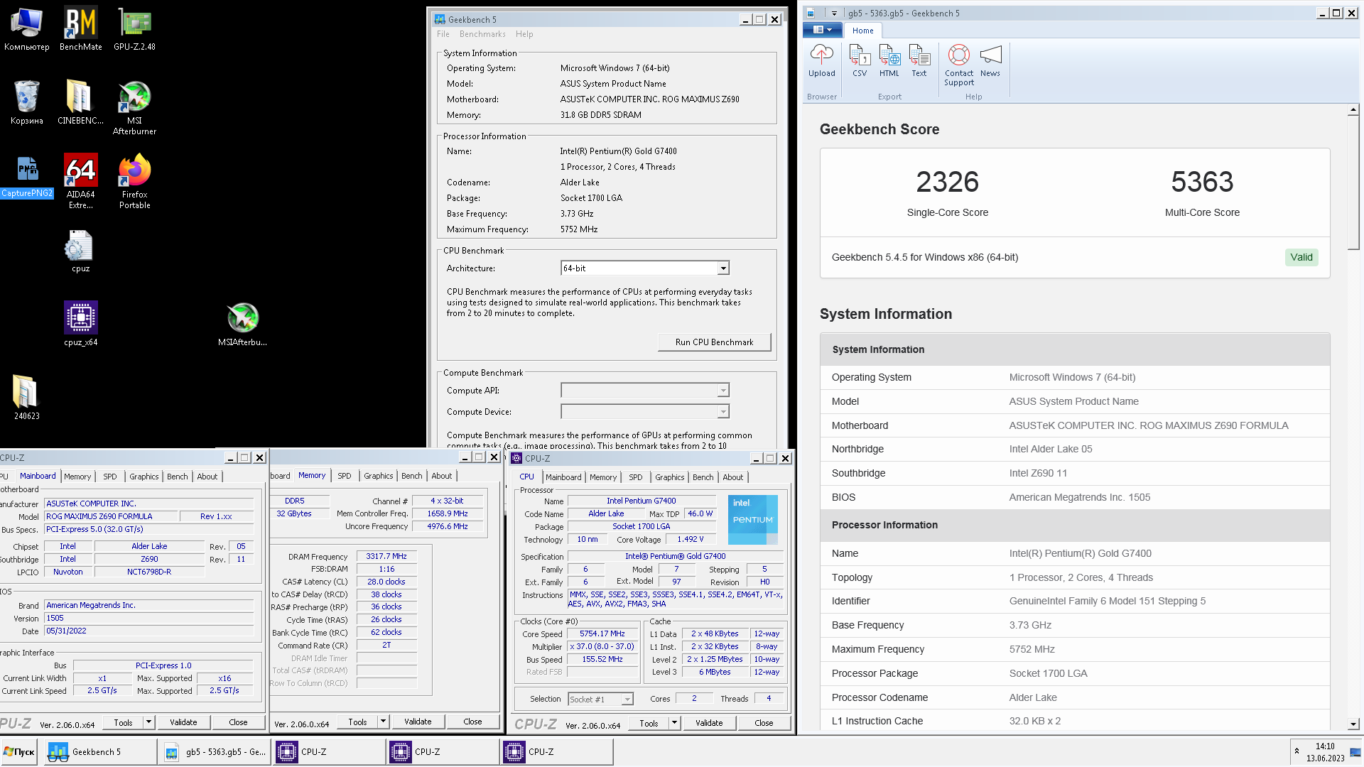
Task: Open the File menu in Geekbench 5
Action: point(443,34)
